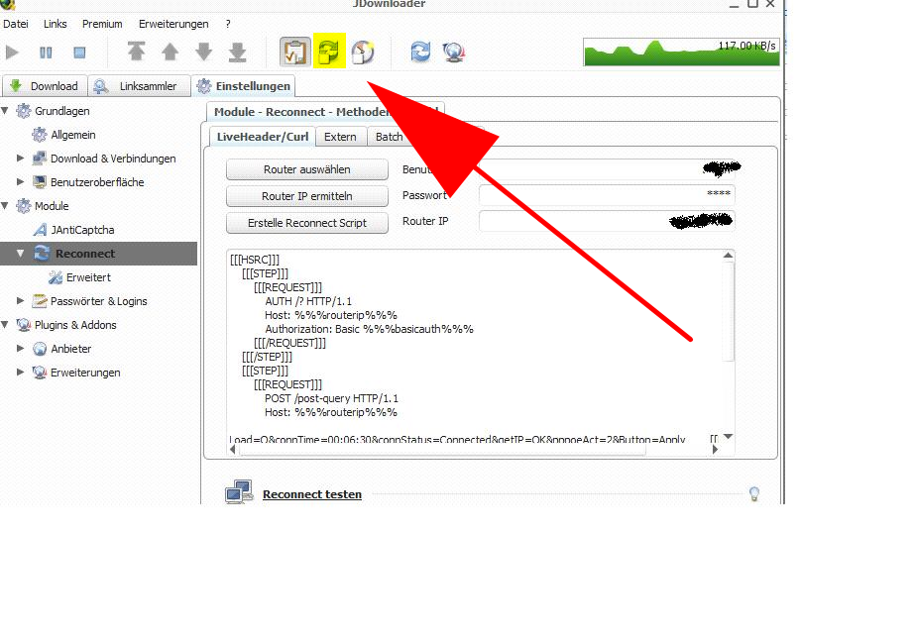The image size is (915, 640).
Task: Switch to the Batch tab
Action: click(x=389, y=137)
